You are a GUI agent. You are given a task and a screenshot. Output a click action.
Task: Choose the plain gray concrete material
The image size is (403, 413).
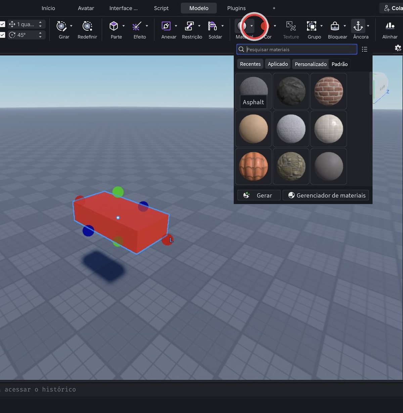pos(329,166)
